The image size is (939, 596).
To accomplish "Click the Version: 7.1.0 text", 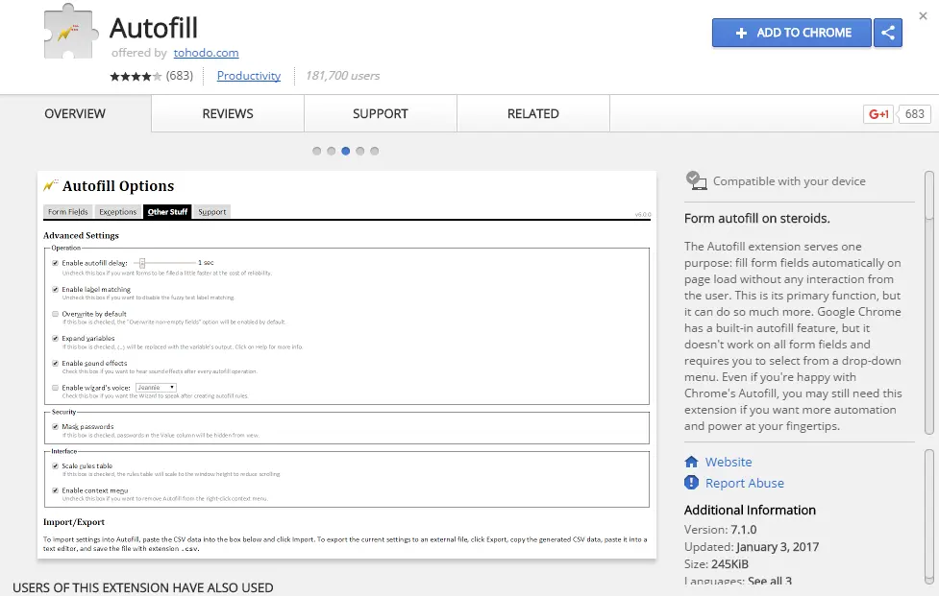I will click(x=721, y=530).
